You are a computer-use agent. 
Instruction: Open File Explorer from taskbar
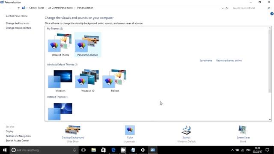93,150
